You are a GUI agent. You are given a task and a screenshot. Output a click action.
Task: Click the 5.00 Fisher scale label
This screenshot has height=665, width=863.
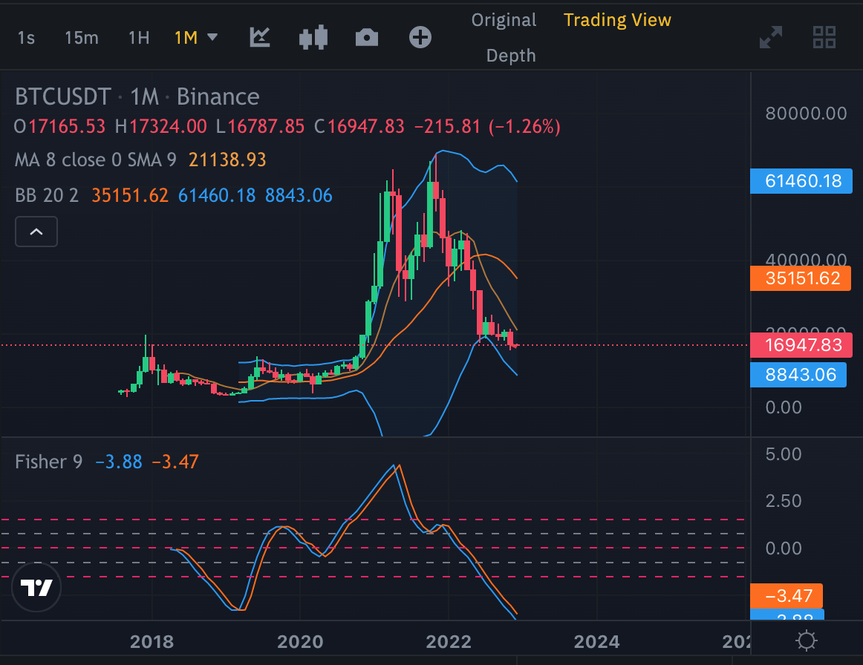784,454
